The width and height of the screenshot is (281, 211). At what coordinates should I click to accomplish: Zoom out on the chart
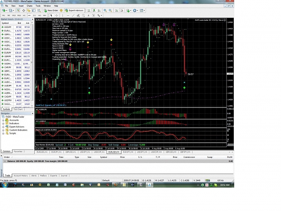tap(111, 11)
